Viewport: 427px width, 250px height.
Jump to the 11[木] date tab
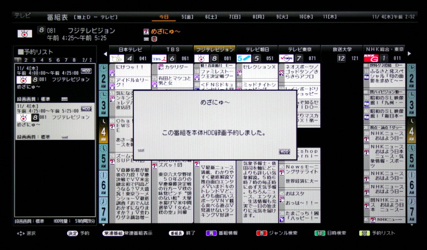[329, 17]
